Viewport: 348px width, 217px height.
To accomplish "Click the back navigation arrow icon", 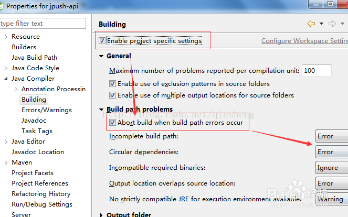I will pyautogui.click(x=311, y=24).
